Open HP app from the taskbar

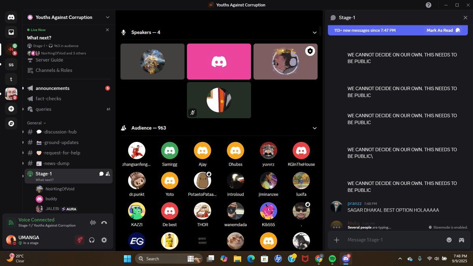(x=278, y=259)
